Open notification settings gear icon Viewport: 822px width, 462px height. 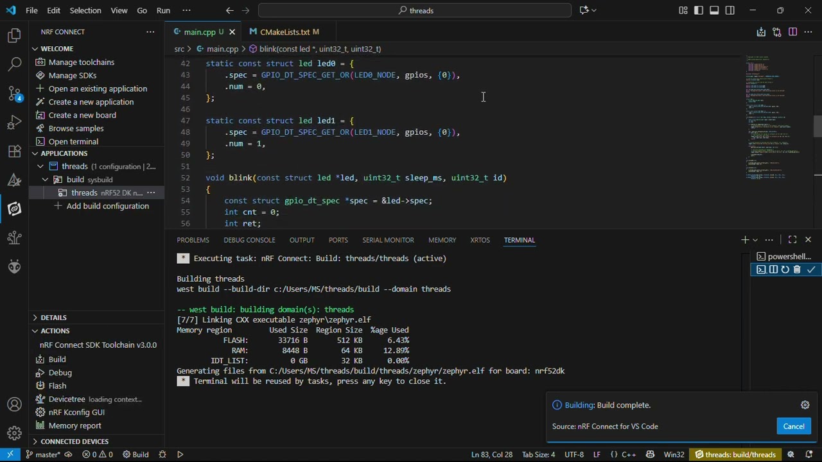pyautogui.click(x=805, y=405)
